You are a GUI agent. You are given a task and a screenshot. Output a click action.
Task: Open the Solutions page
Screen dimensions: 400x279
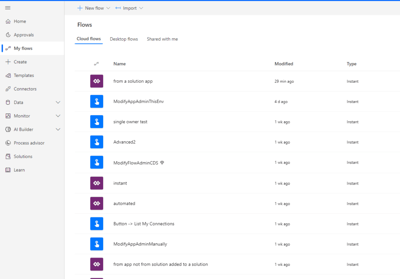coord(23,156)
